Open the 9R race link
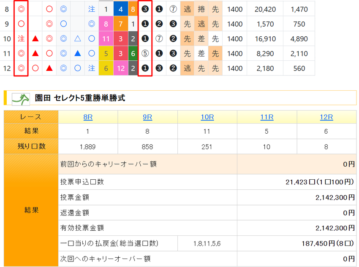This screenshot has height=267, width=359. coord(147,117)
